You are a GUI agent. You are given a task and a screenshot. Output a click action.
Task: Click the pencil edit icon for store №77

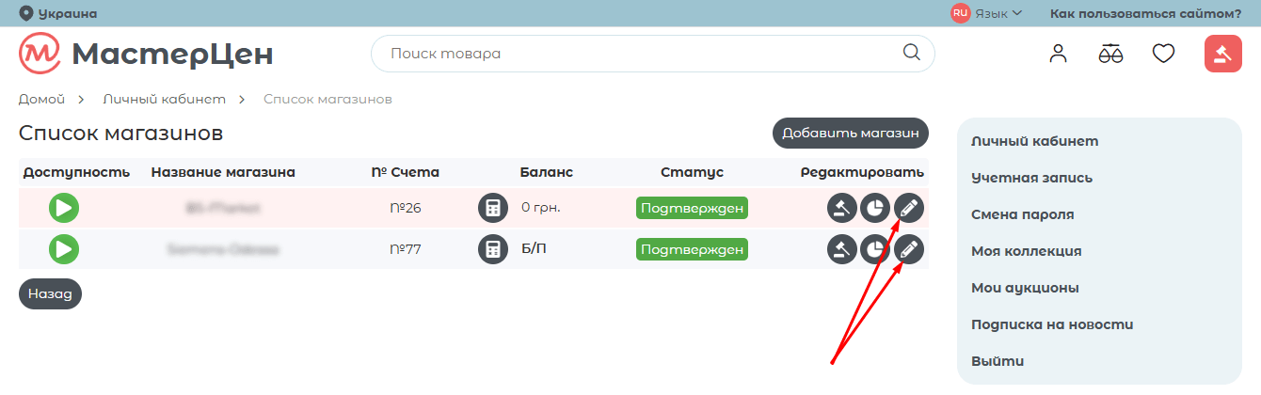click(x=909, y=249)
